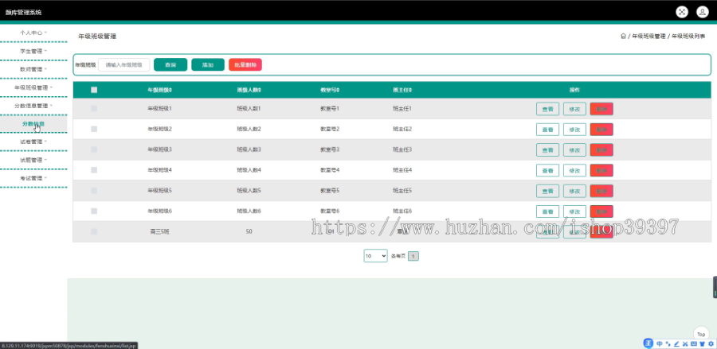Click the right-edge side panel handle
Image resolution: width=717 pixels, height=349 pixels.
[x=715, y=287]
